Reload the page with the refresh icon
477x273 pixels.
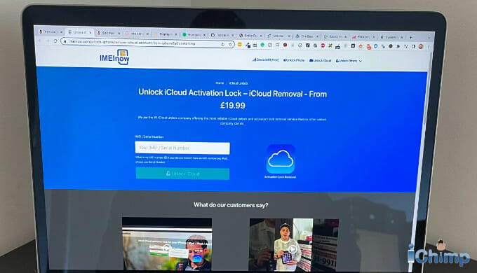click(55, 41)
